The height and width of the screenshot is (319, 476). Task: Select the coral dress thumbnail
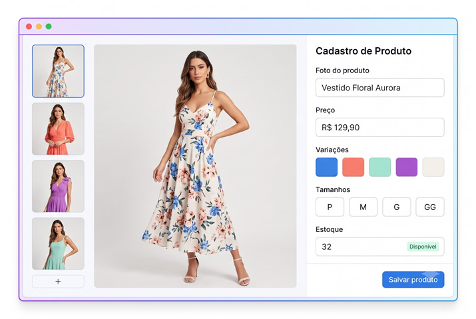[58, 129]
